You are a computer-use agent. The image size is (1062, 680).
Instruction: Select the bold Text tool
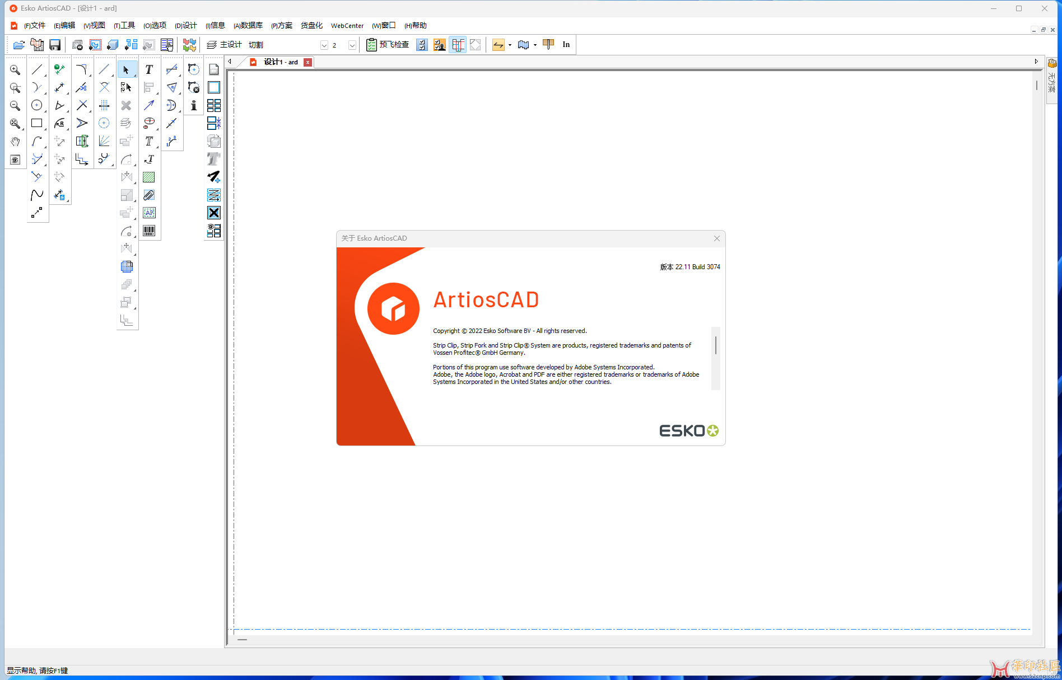[149, 70]
